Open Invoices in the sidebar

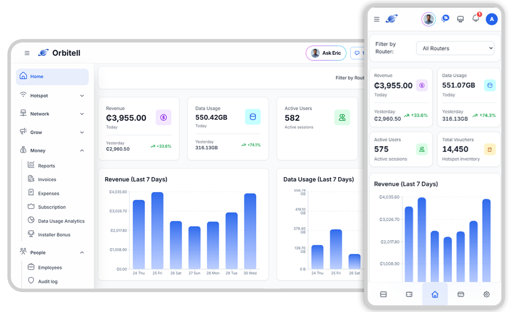coord(47,179)
